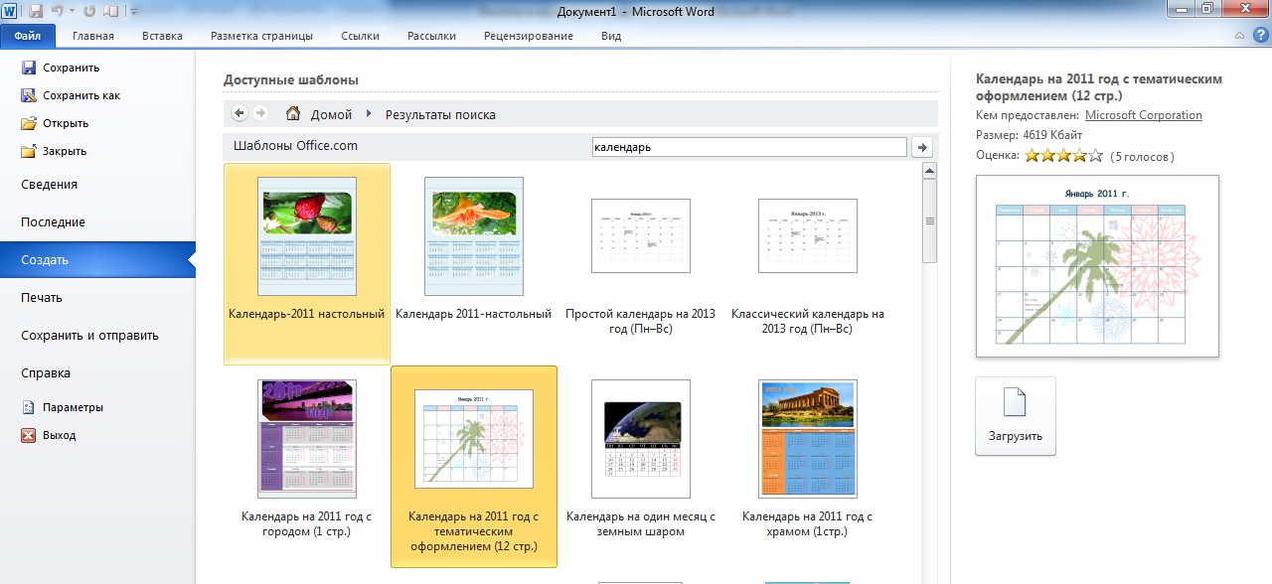
Task: Click the template search field containing календарь
Action: coord(748,147)
